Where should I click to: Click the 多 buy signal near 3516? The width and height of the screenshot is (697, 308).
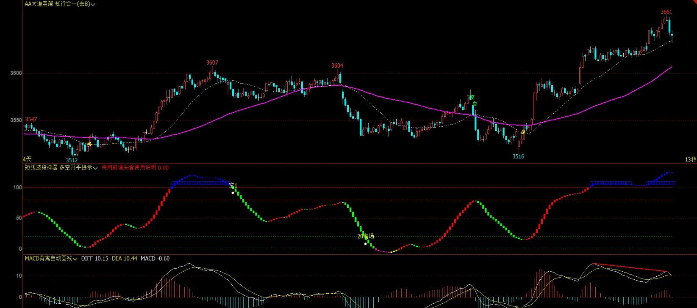(x=523, y=132)
